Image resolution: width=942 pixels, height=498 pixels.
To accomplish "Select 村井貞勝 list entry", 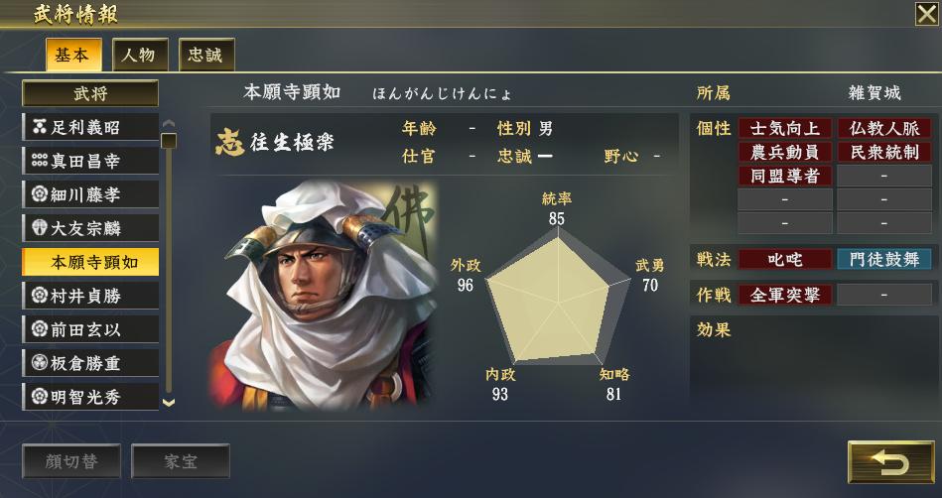I will point(90,296).
